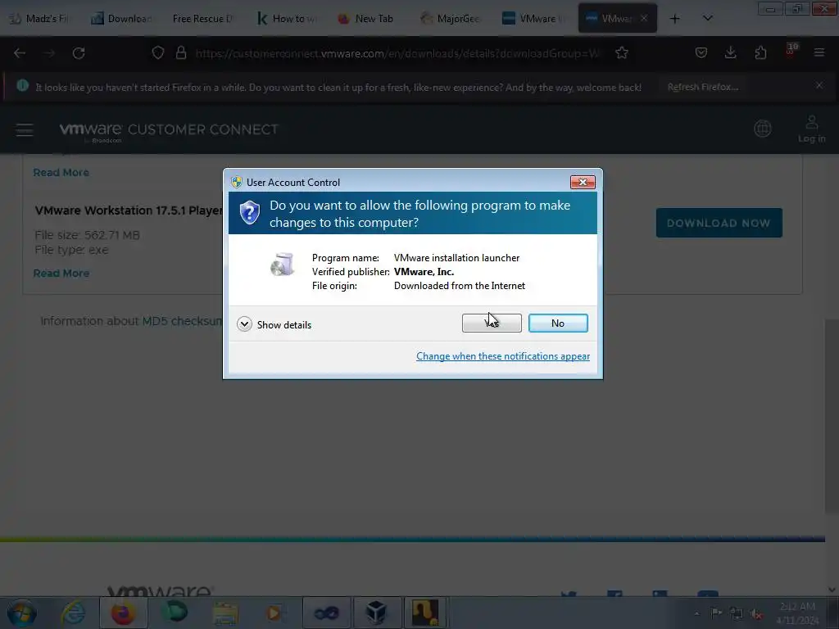Open a new Firefox tab
The width and height of the screenshot is (839, 629).
click(675, 19)
